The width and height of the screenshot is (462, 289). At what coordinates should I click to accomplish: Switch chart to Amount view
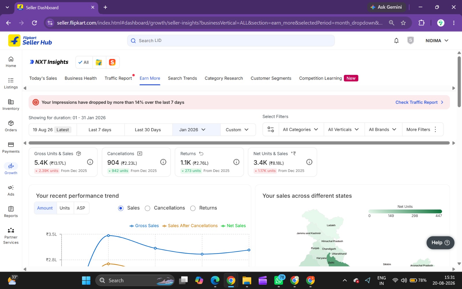(45, 208)
